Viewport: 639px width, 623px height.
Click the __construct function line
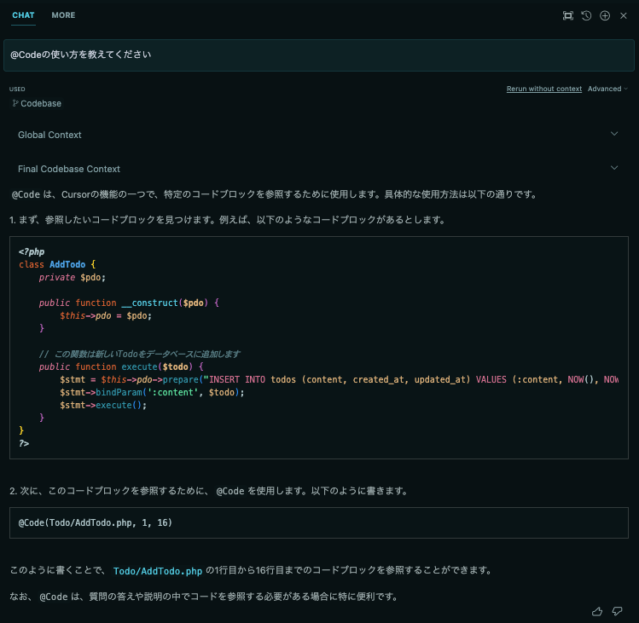coord(129,303)
